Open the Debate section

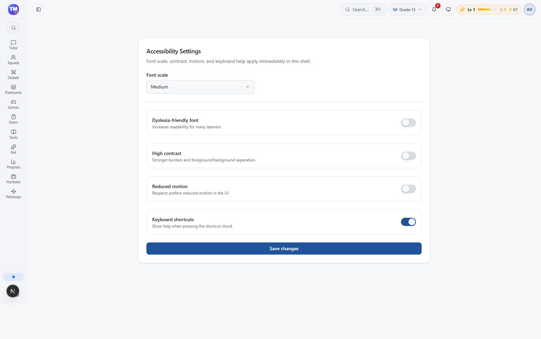[x=14, y=75]
